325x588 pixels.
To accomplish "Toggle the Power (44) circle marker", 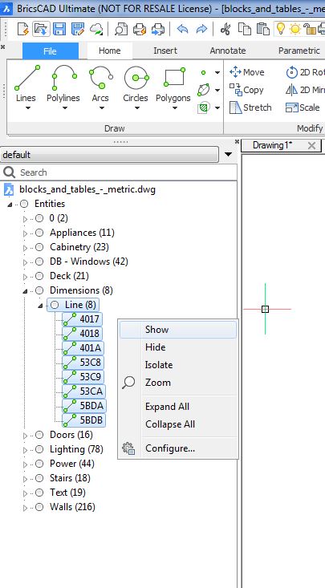I will point(39,464).
